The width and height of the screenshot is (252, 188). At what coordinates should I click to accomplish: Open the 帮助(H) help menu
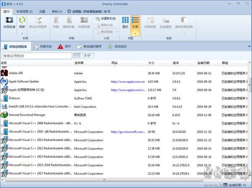click(58, 11)
